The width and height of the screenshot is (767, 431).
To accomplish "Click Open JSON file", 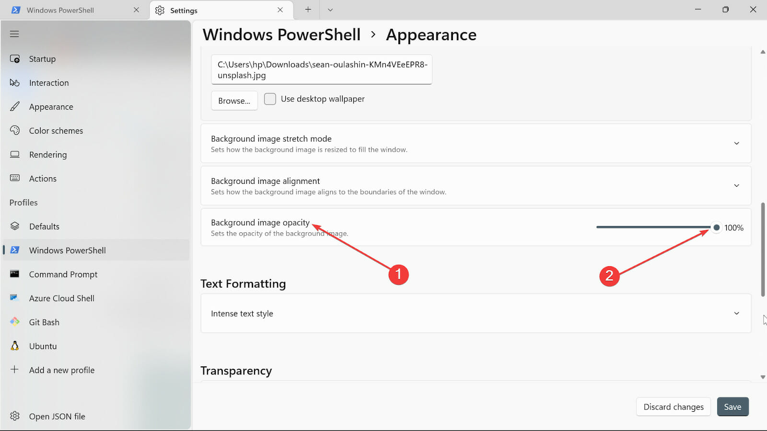I will point(96,416).
